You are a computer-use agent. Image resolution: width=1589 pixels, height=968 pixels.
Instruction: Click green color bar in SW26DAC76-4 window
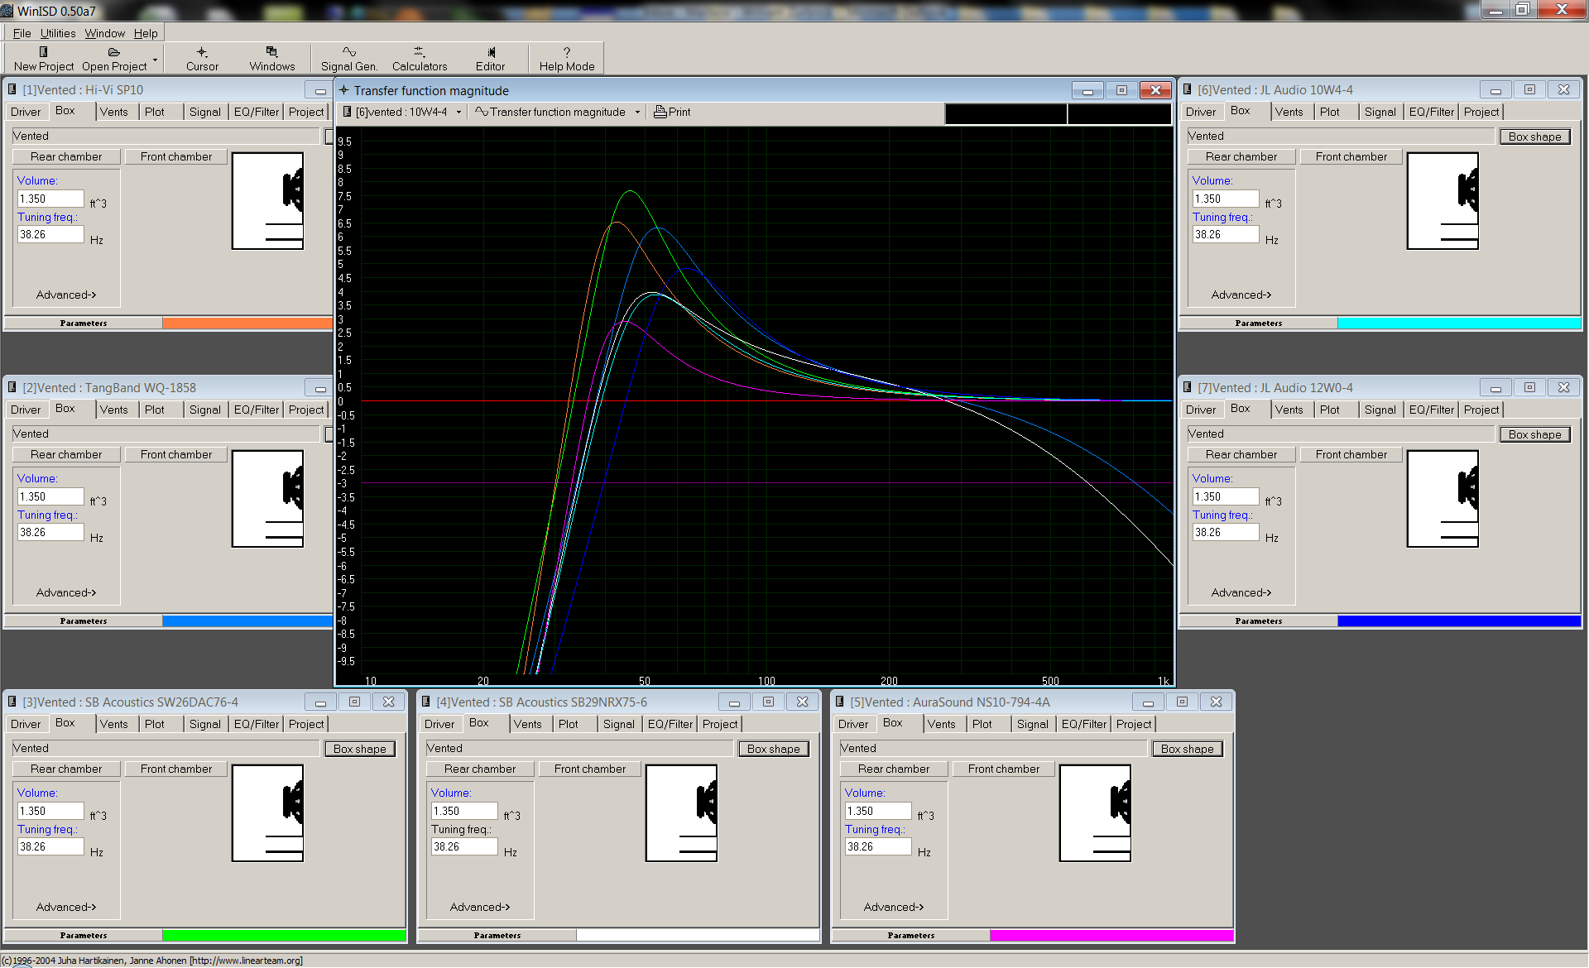coord(284,935)
